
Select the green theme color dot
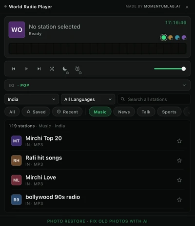pyautogui.click(x=164, y=38)
